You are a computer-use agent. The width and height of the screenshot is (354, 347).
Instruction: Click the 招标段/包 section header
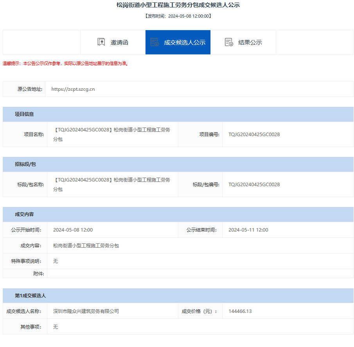click(25, 164)
